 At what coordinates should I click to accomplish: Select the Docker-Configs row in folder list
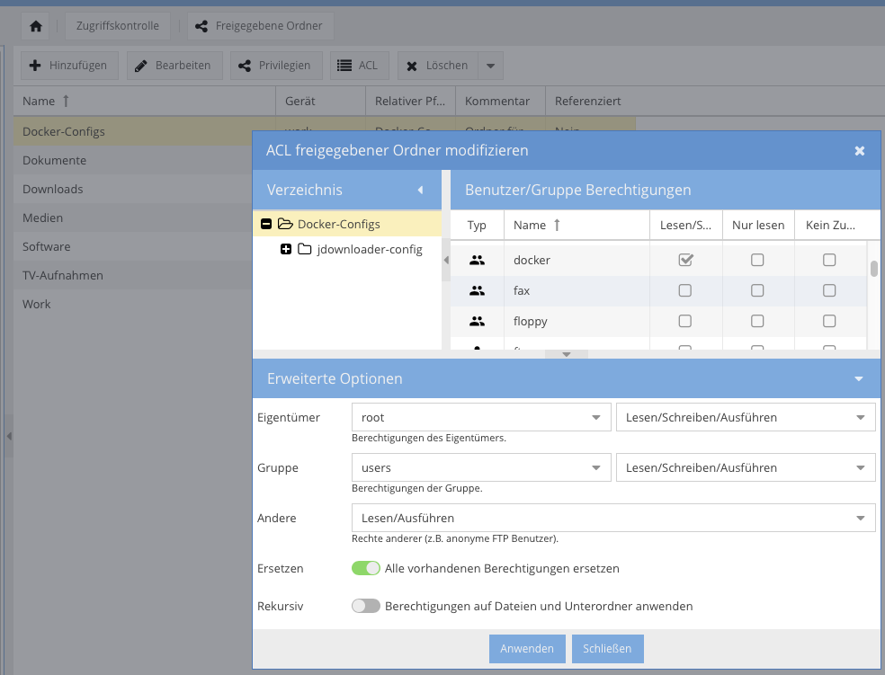132,131
